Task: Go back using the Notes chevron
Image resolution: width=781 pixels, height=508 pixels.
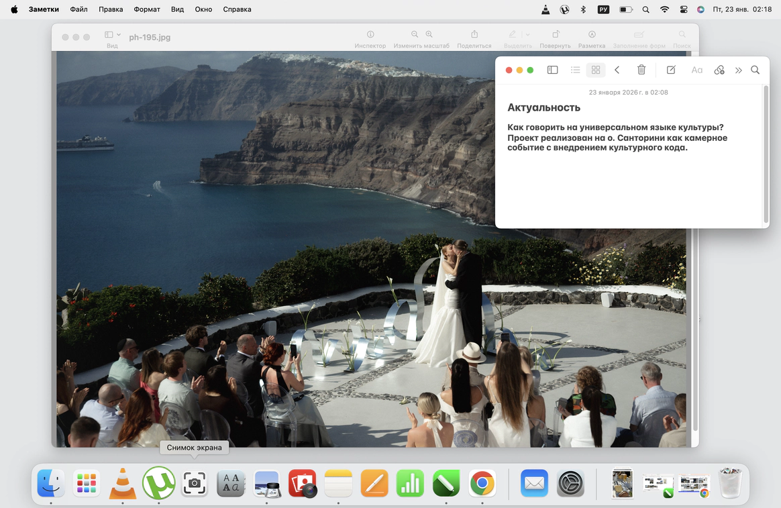Action: (x=617, y=70)
